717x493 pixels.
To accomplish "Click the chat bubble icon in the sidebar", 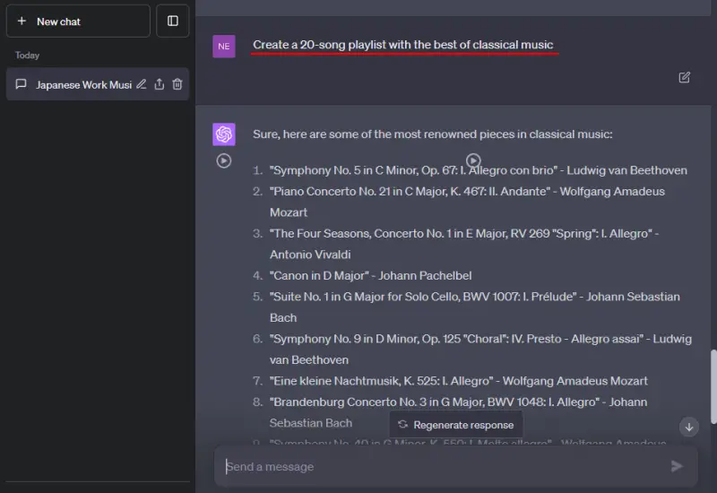I will (22, 84).
